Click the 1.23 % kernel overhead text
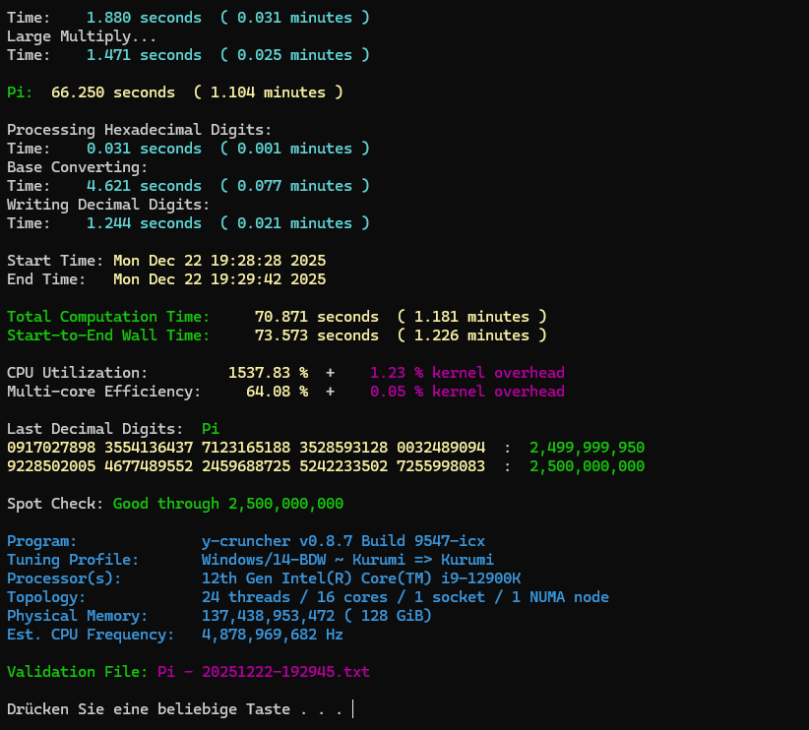This screenshot has height=730, width=809. pos(467,373)
